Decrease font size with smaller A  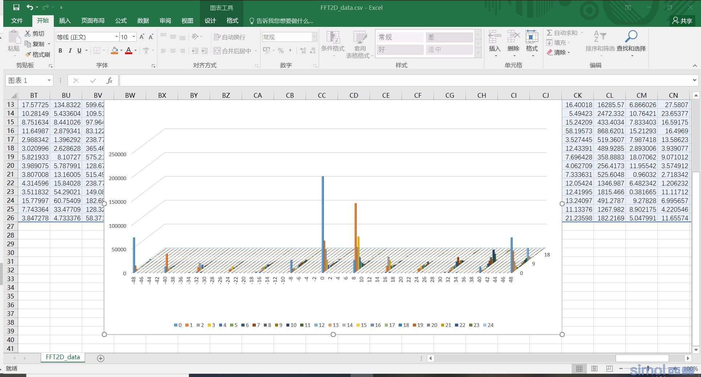pos(151,37)
